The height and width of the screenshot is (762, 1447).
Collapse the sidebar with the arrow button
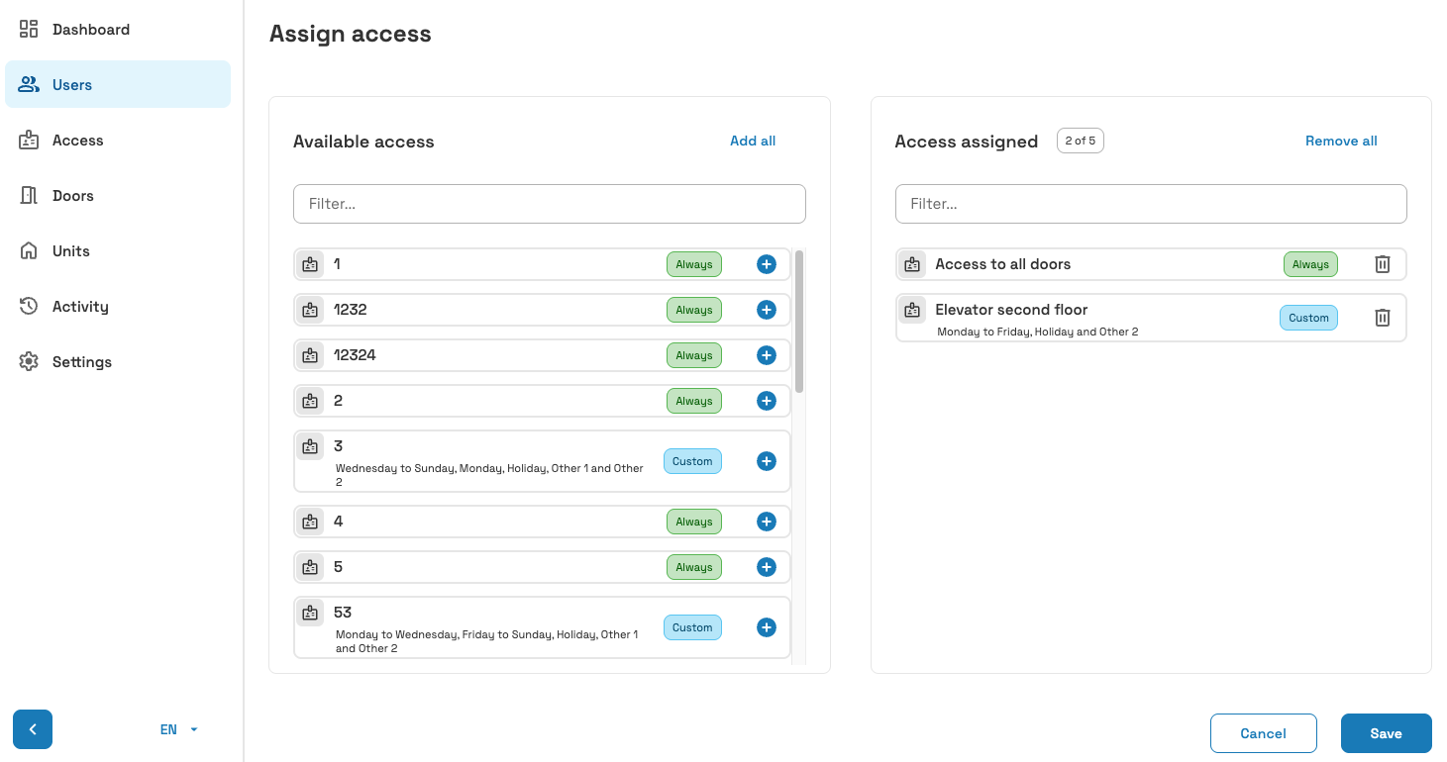(33, 730)
